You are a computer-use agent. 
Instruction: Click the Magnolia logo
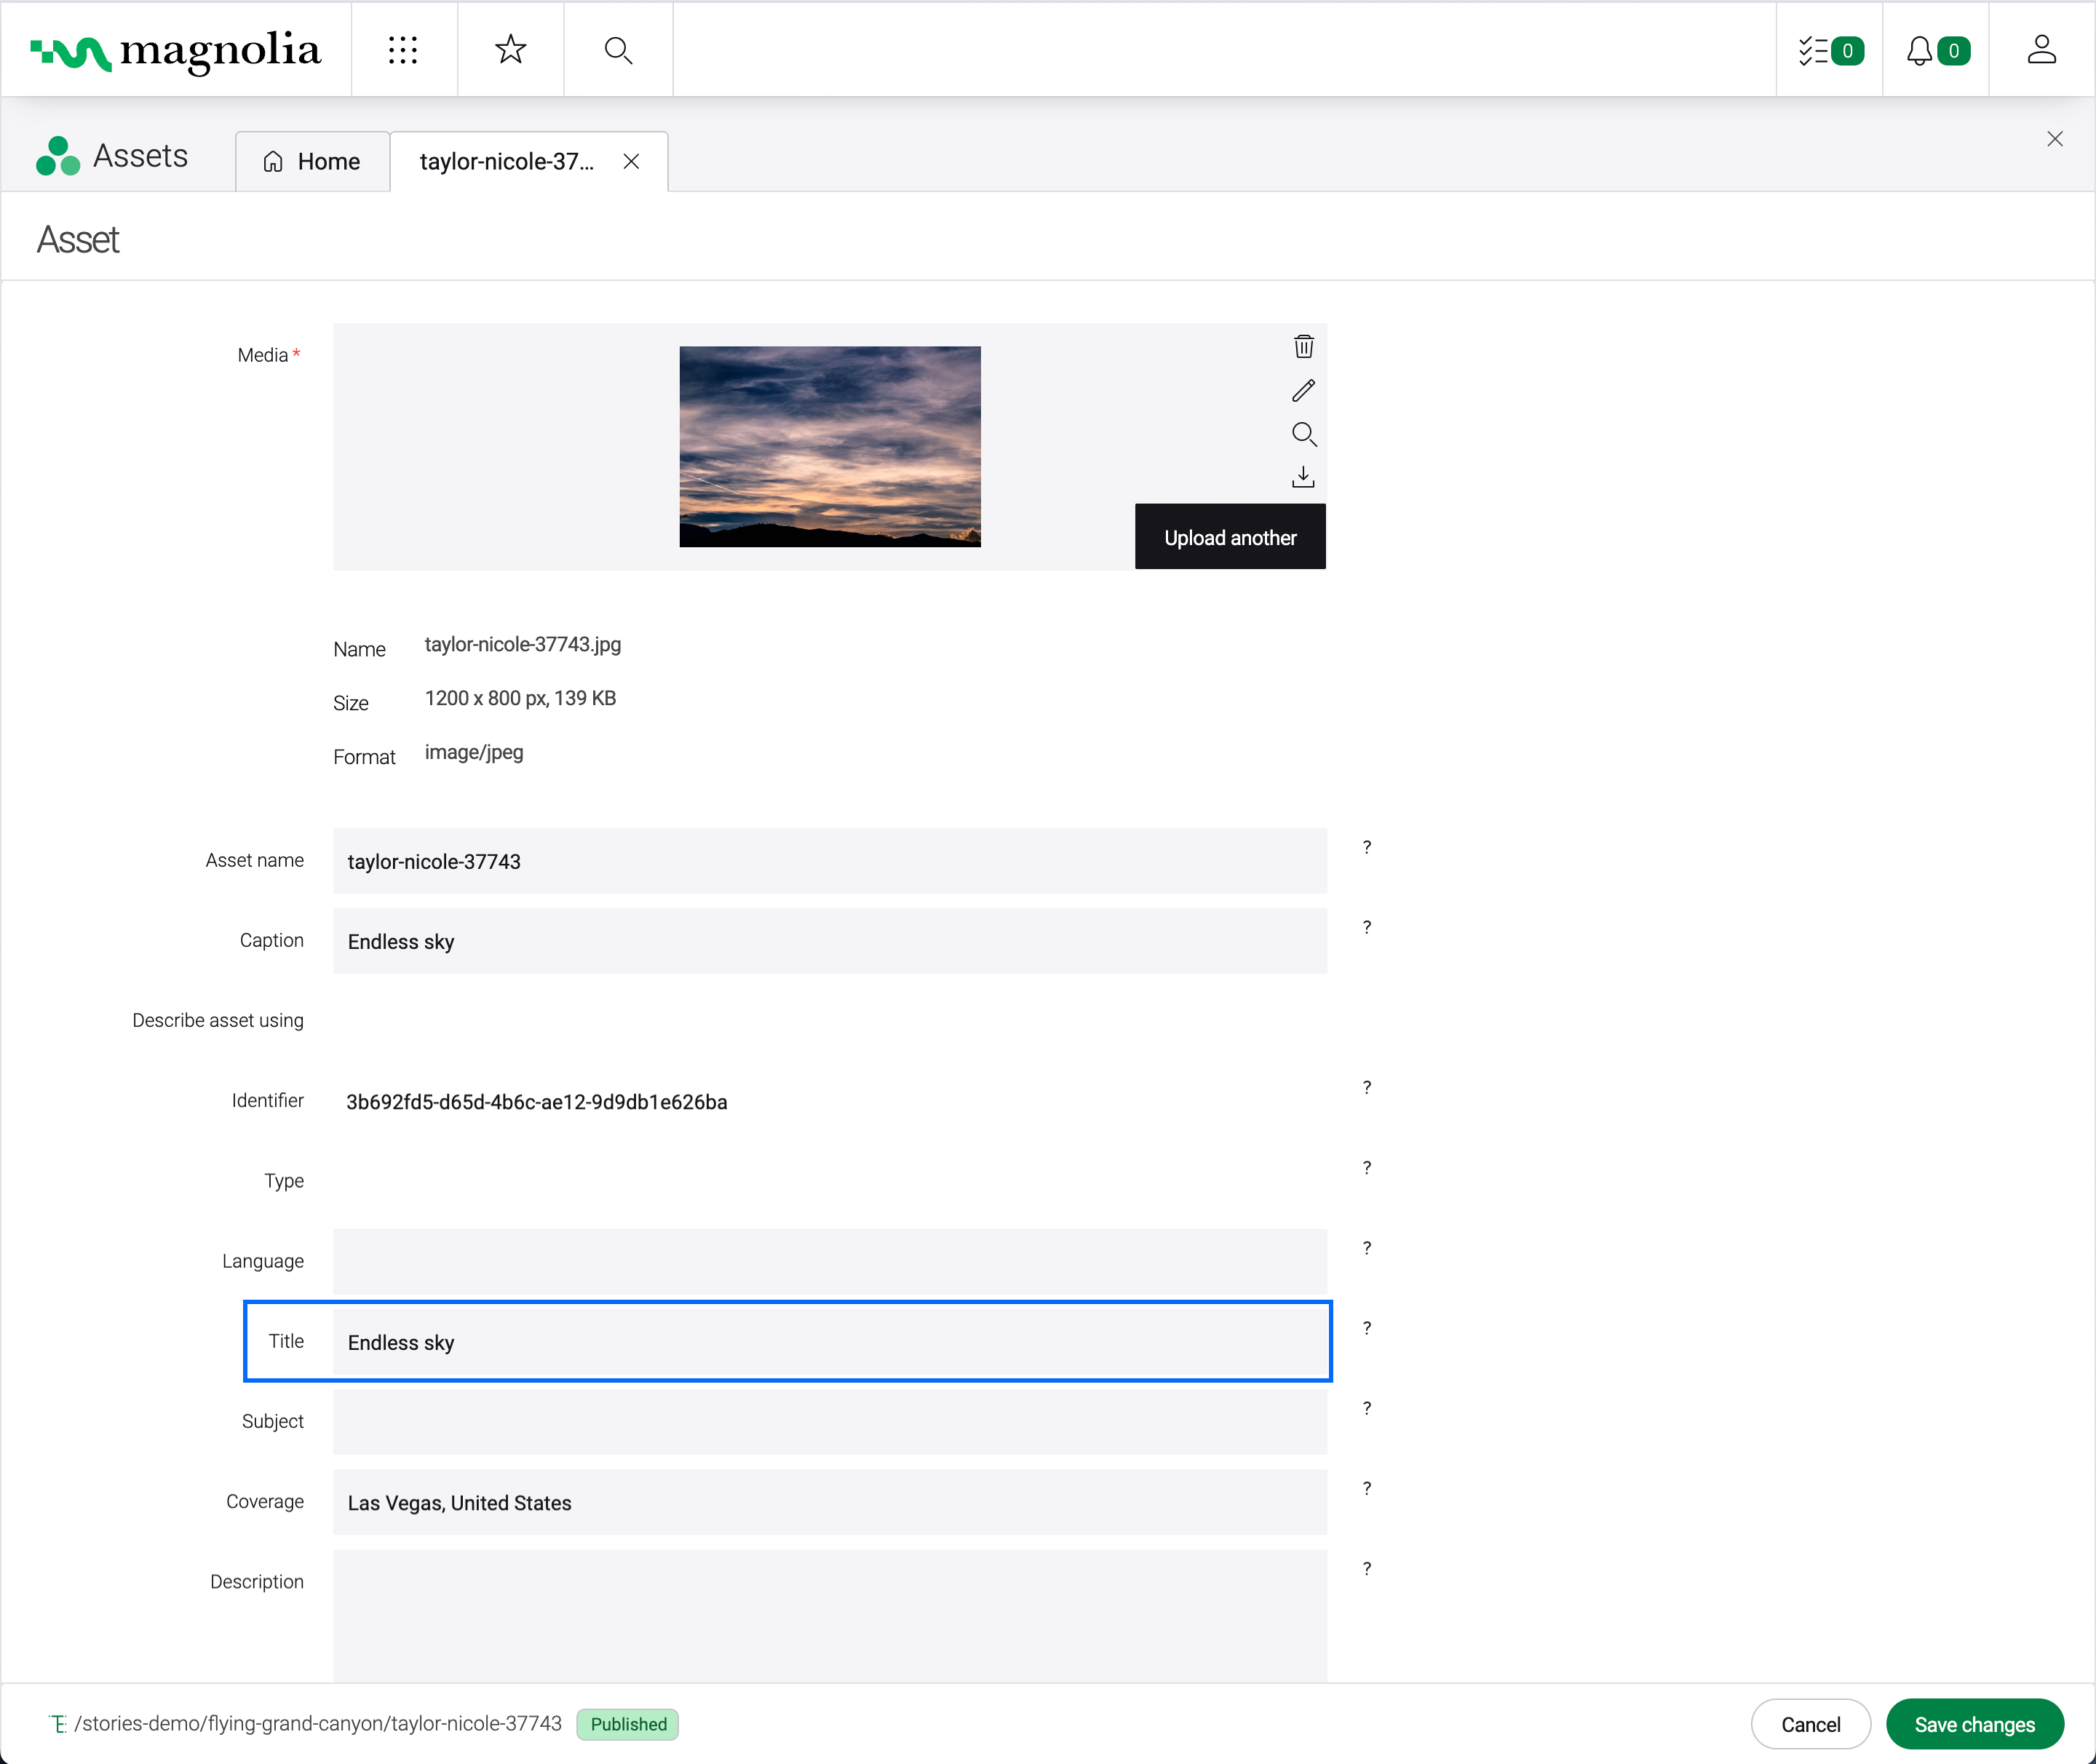point(176,50)
